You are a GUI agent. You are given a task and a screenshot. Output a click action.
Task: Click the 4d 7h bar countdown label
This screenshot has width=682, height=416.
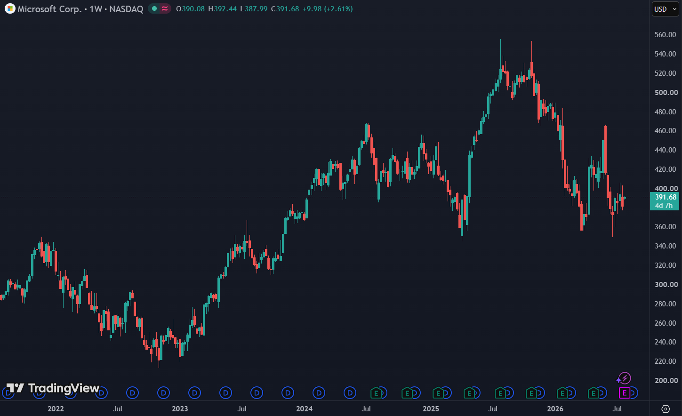[664, 206]
